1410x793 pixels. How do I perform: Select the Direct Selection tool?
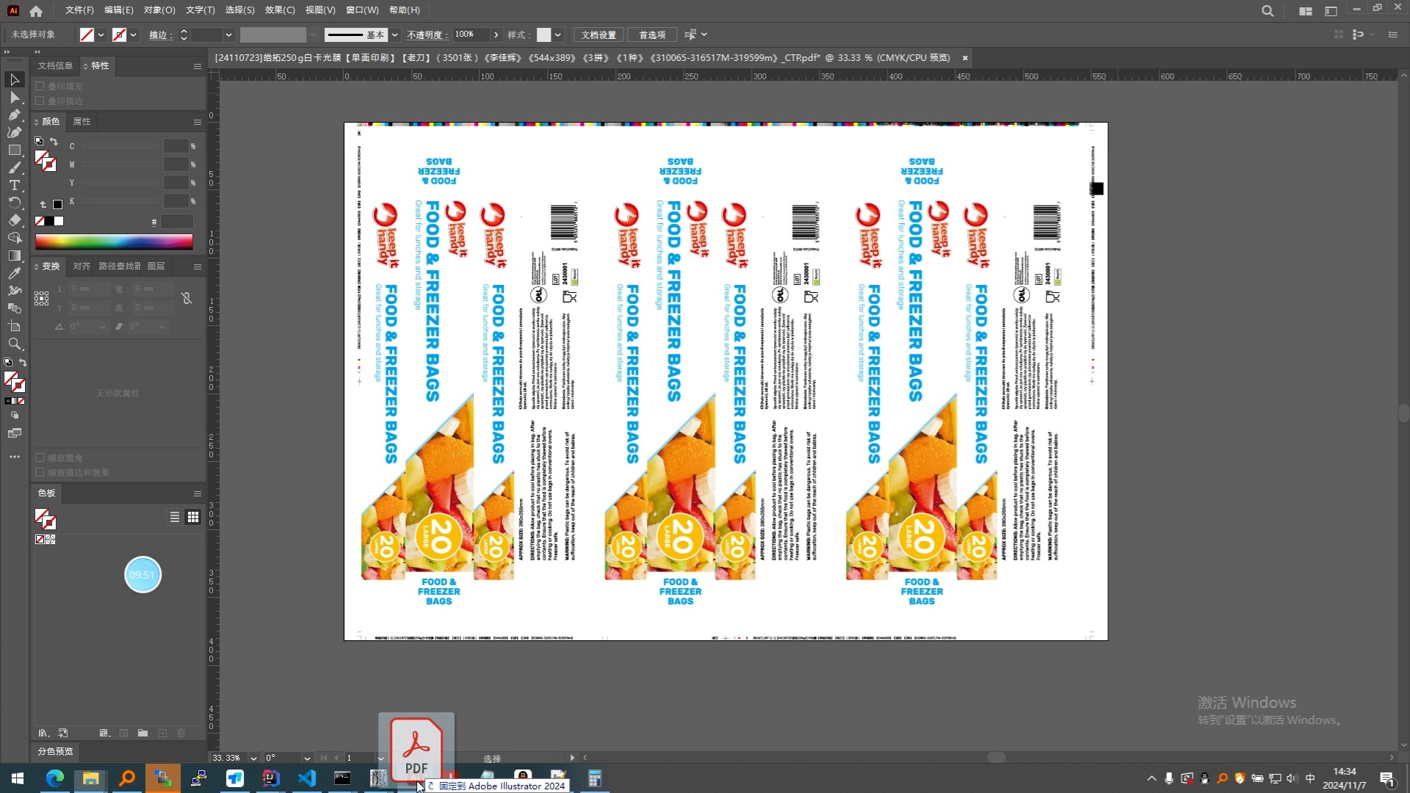pos(14,97)
